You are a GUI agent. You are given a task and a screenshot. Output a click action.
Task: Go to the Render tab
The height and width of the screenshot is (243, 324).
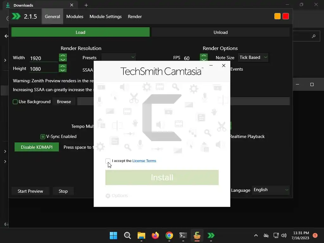pyautogui.click(x=135, y=16)
